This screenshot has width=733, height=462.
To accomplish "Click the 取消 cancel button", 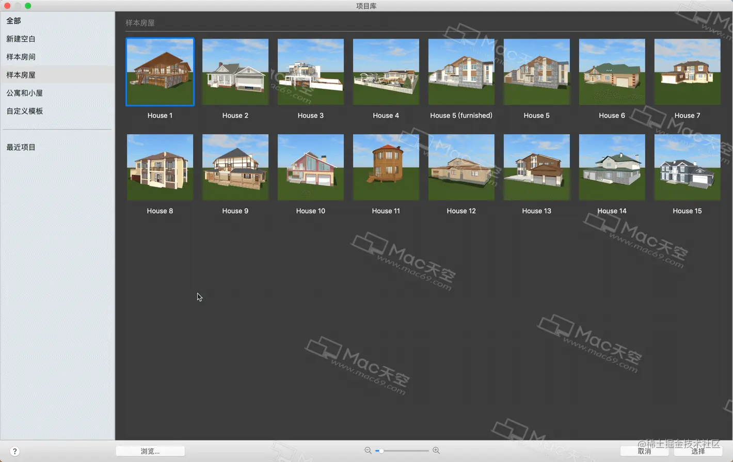I will 644,451.
